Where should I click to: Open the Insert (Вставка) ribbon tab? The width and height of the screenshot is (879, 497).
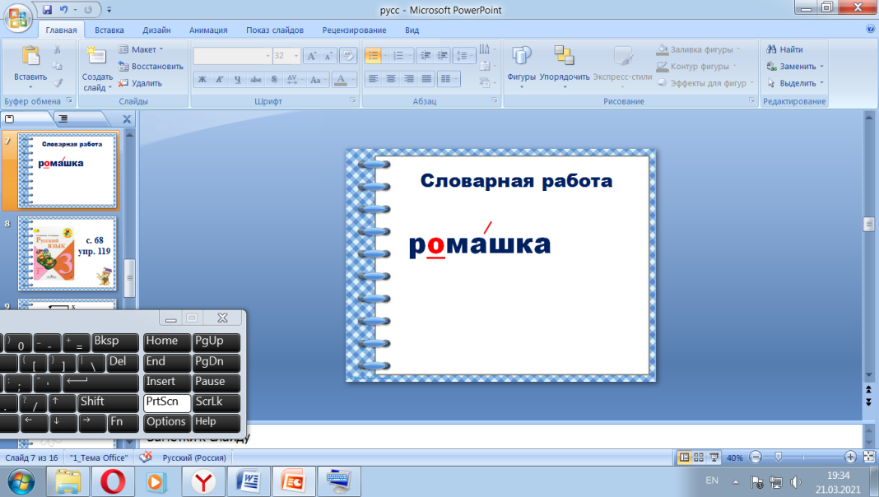point(109,30)
